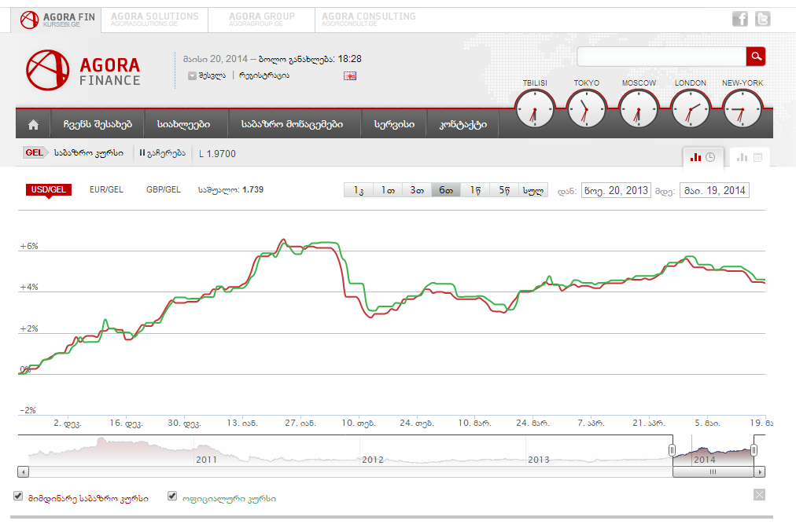The height and width of the screenshot is (528, 796).
Task: Uncheck the red მიმდინარე საბაზრო კურსი checkbox
Action: (18, 497)
